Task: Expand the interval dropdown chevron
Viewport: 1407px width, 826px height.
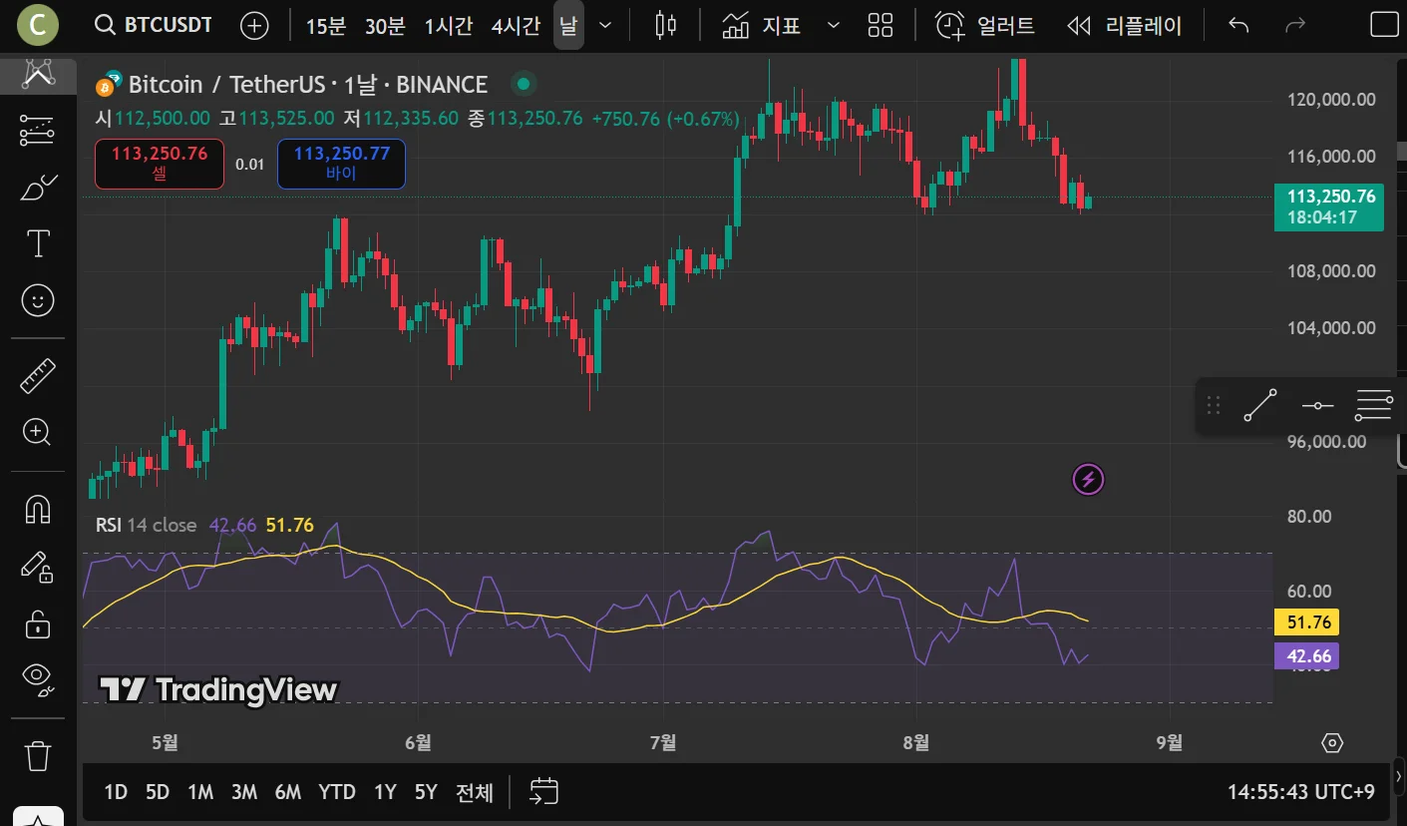Action: coord(605,26)
